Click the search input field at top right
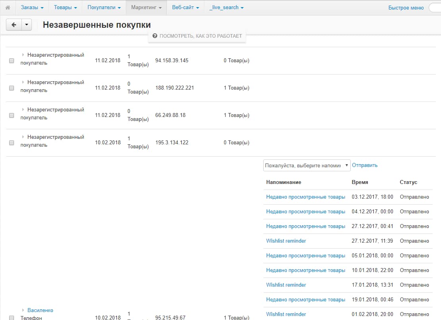 click(x=436, y=7)
